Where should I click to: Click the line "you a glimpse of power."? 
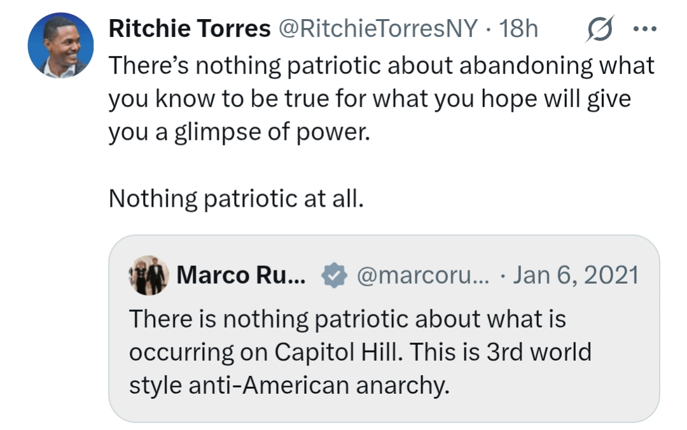(239, 132)
